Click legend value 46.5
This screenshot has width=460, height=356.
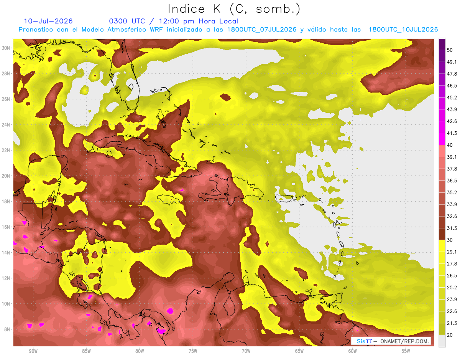click(x=452, y=86)
